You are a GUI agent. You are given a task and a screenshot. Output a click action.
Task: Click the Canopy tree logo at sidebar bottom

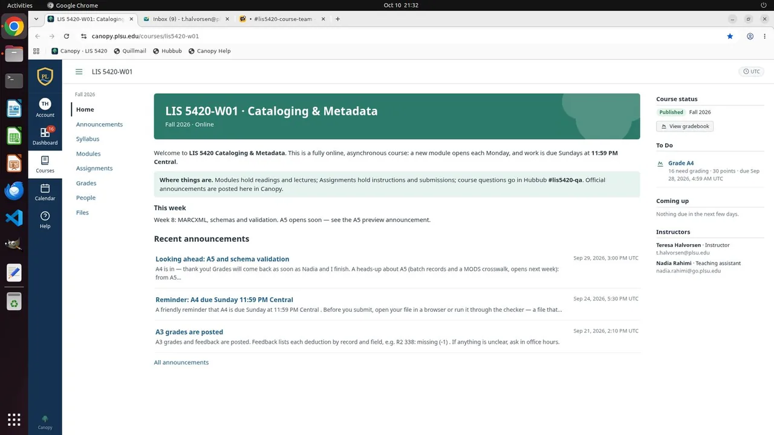pyautogui.click(x=45, y=422)
